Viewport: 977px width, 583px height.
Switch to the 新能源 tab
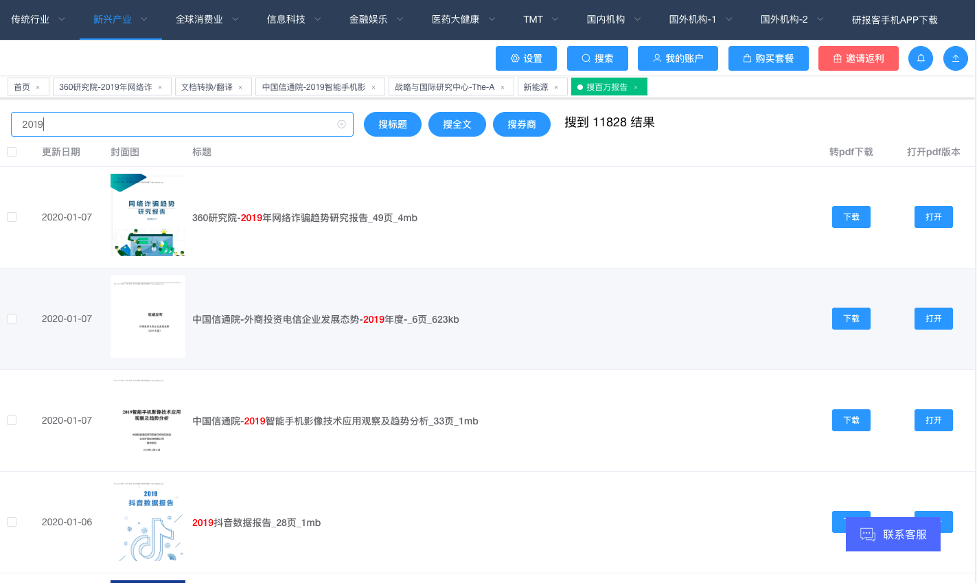(538, 87)
